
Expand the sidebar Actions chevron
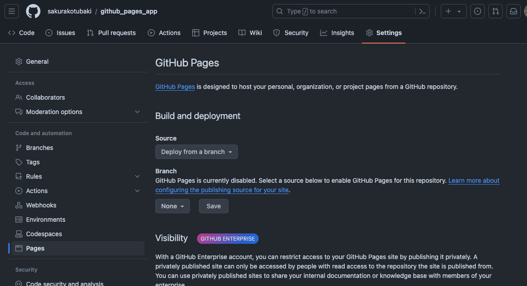coord(137,191)
